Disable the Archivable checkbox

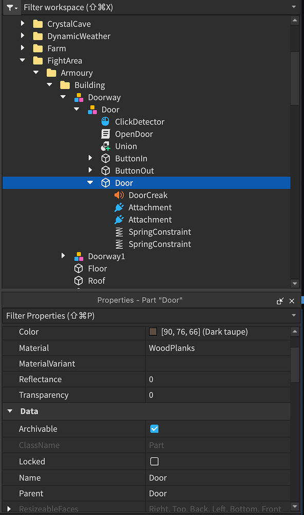pos(155,428)
